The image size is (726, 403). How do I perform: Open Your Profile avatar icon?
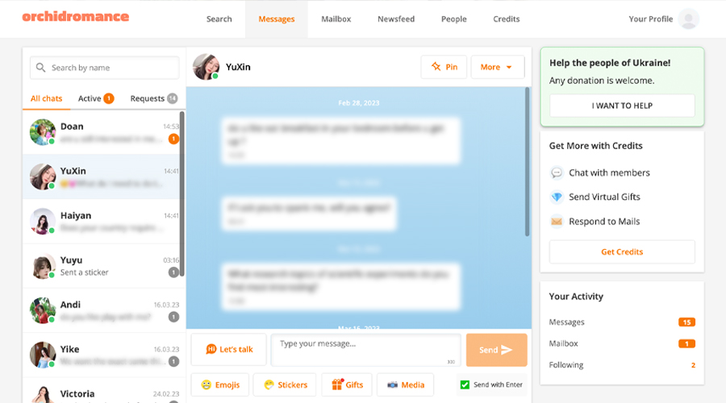click(689, 19)
